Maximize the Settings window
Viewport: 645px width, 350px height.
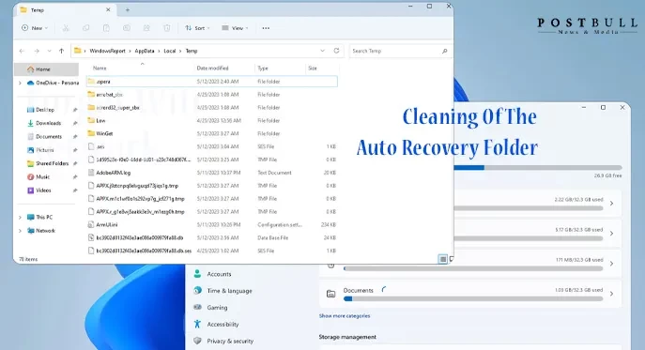pos(603,107)
